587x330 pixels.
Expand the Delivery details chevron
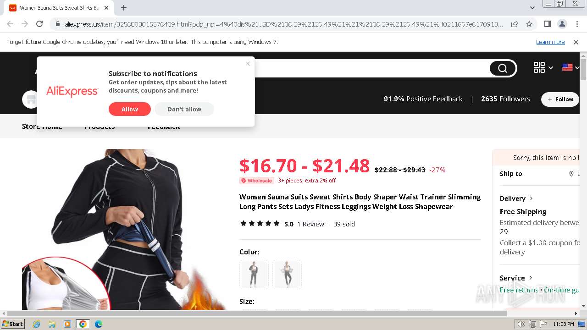click(x=531, y=198)
